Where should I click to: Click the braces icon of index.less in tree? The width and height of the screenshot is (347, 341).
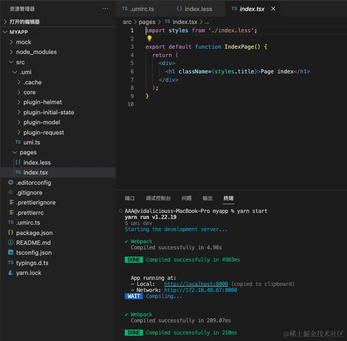(x=18, y=162)
